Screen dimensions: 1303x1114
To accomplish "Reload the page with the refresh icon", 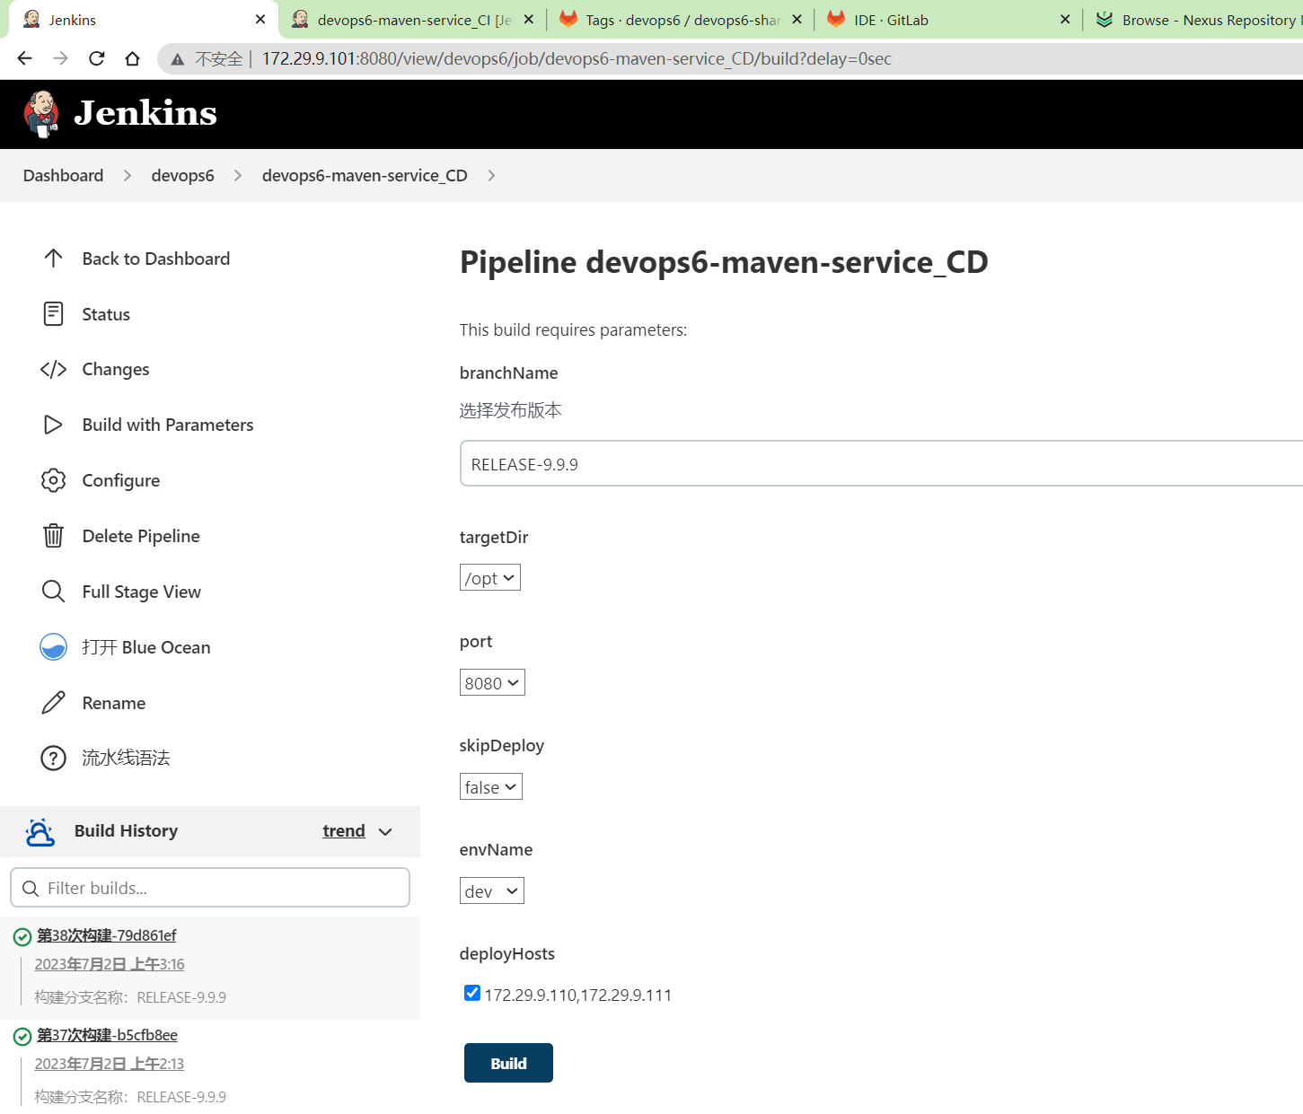I will click(97, 58).
